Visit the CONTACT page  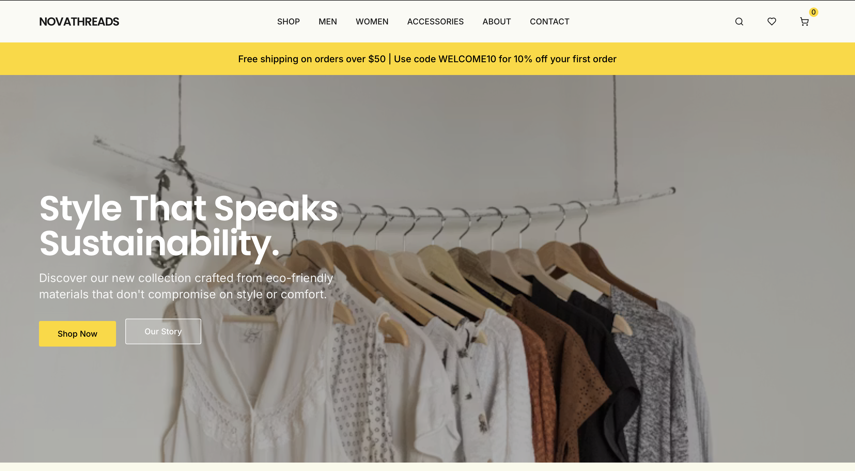(550, 22)
